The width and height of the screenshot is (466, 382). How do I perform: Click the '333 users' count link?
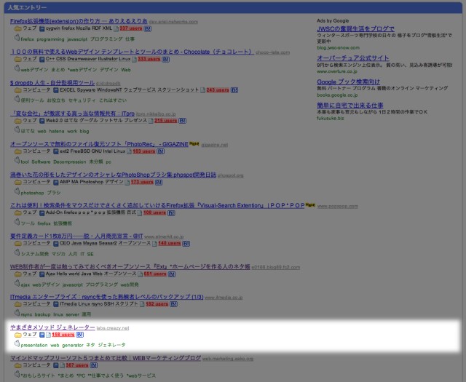(x=148, y=60)
